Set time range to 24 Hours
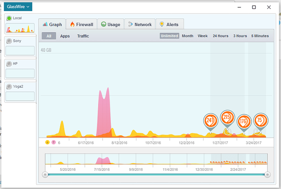This screenshot has width=281, height=189. pyautogui.click(x=220, y=36)
